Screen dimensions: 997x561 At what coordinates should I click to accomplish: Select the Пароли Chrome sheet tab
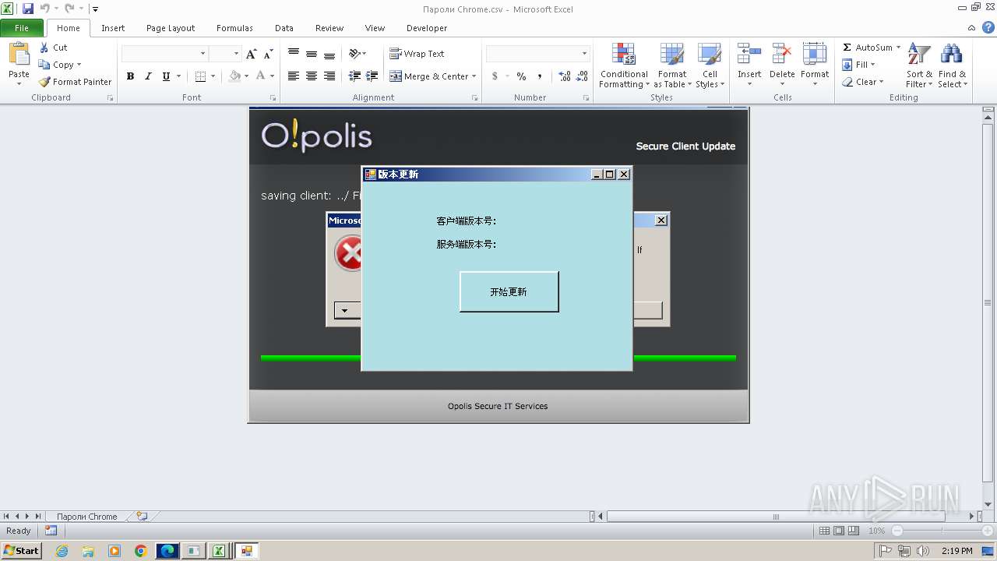[86, 517]
